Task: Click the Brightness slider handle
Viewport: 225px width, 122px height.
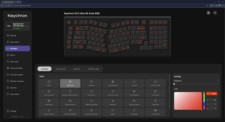Action: (x=174, y=84)
